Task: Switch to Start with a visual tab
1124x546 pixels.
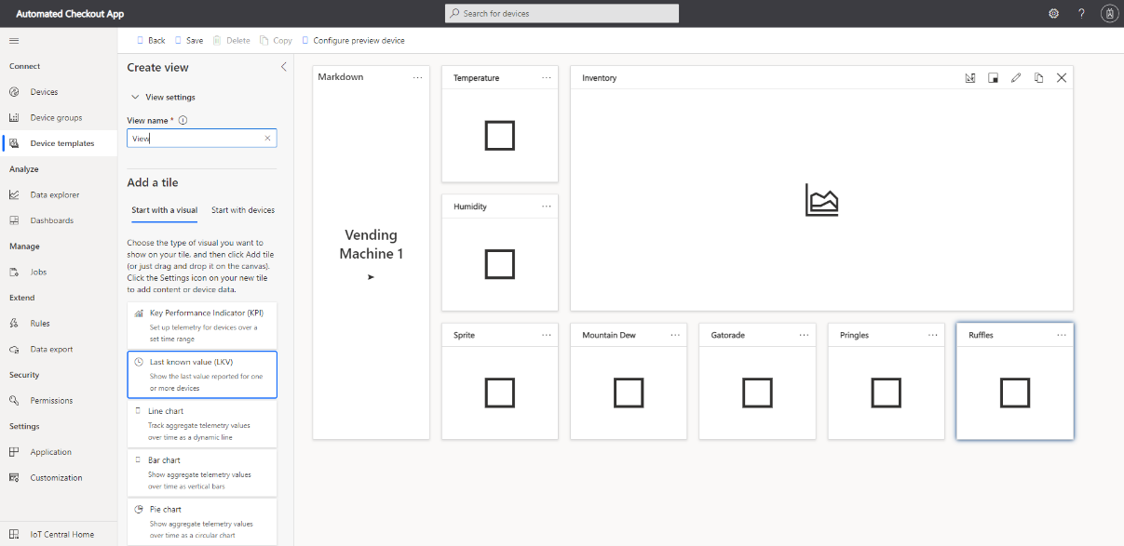Action: 164,210
